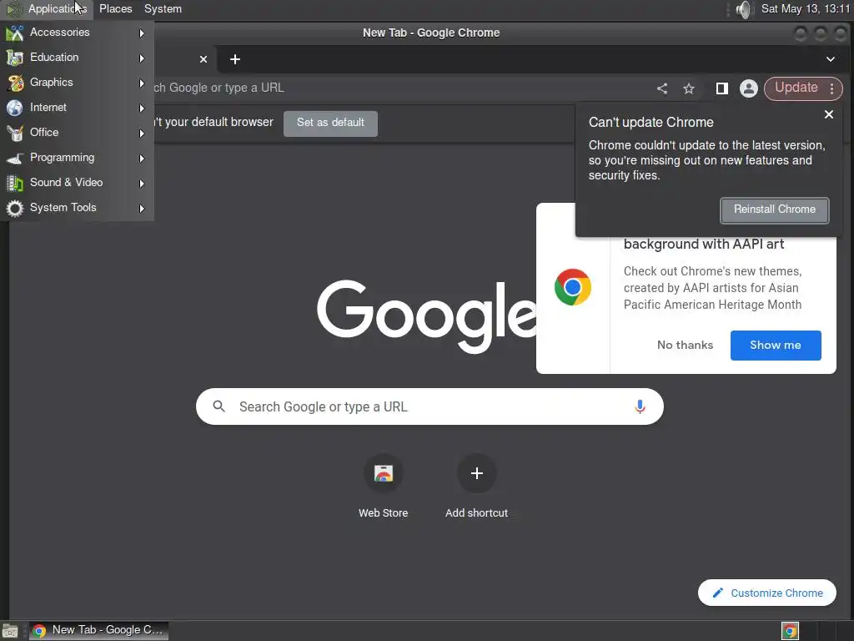
Task: Close the New Tab browser tab
Action: click(203, 59)
